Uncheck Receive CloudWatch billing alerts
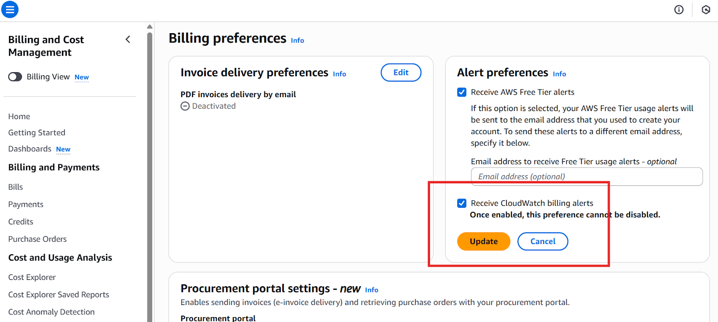 (x=461, y=203)
